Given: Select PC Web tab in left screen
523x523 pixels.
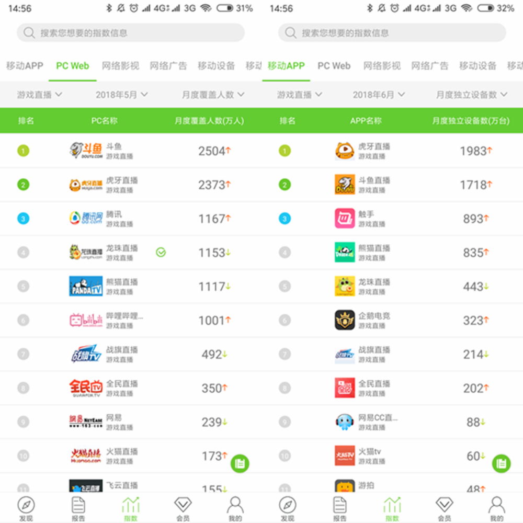Looking at the screenshot, I should (72, 66).
